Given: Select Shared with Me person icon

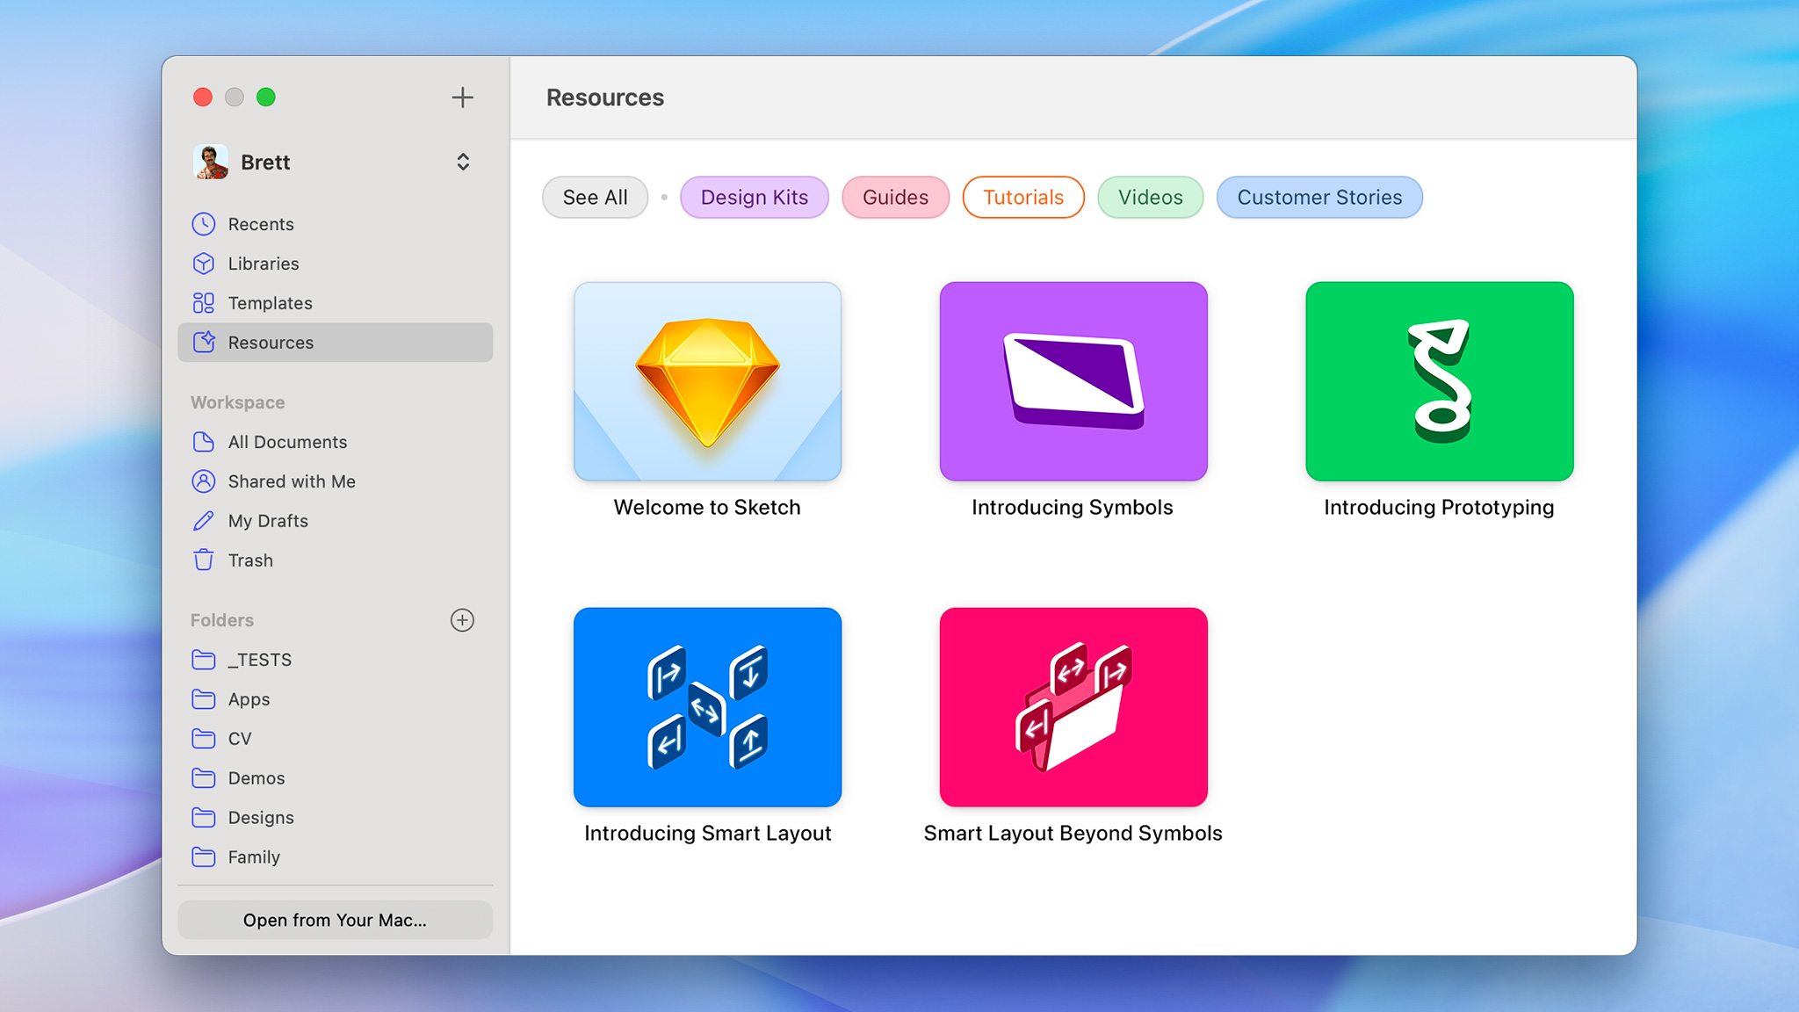Looking at the screenshot, I should pos(204,481).
